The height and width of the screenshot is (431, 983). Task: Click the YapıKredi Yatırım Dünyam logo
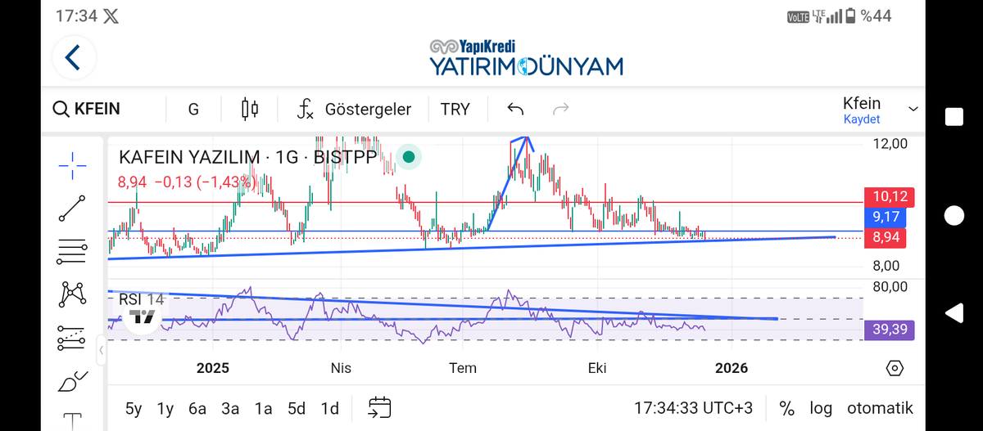527,57
